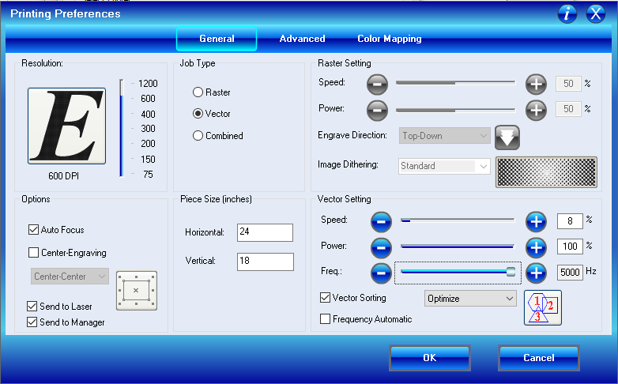Click the Vector Sorting order icon

(543, 308)
